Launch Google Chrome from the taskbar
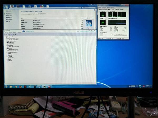Screen dimensions: 158x118 [x=16, y=87]
